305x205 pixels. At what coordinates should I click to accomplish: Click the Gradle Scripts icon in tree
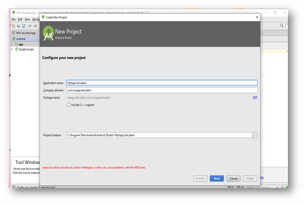point(17,49)
